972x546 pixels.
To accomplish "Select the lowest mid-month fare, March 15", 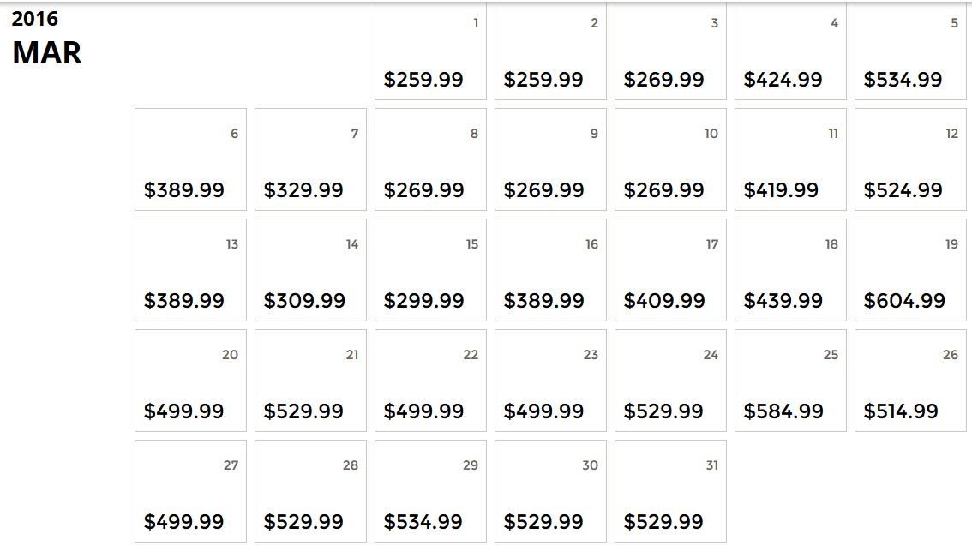I will pos(430,270).
